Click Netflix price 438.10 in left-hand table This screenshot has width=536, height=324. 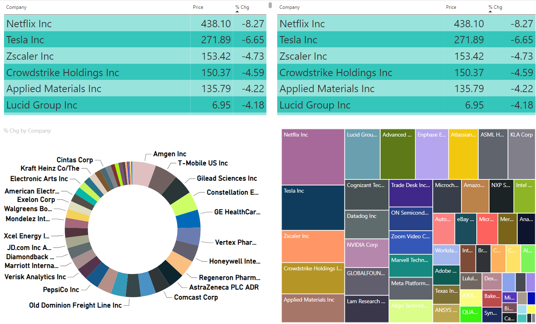pyautogui.click(x=216, y=24)
